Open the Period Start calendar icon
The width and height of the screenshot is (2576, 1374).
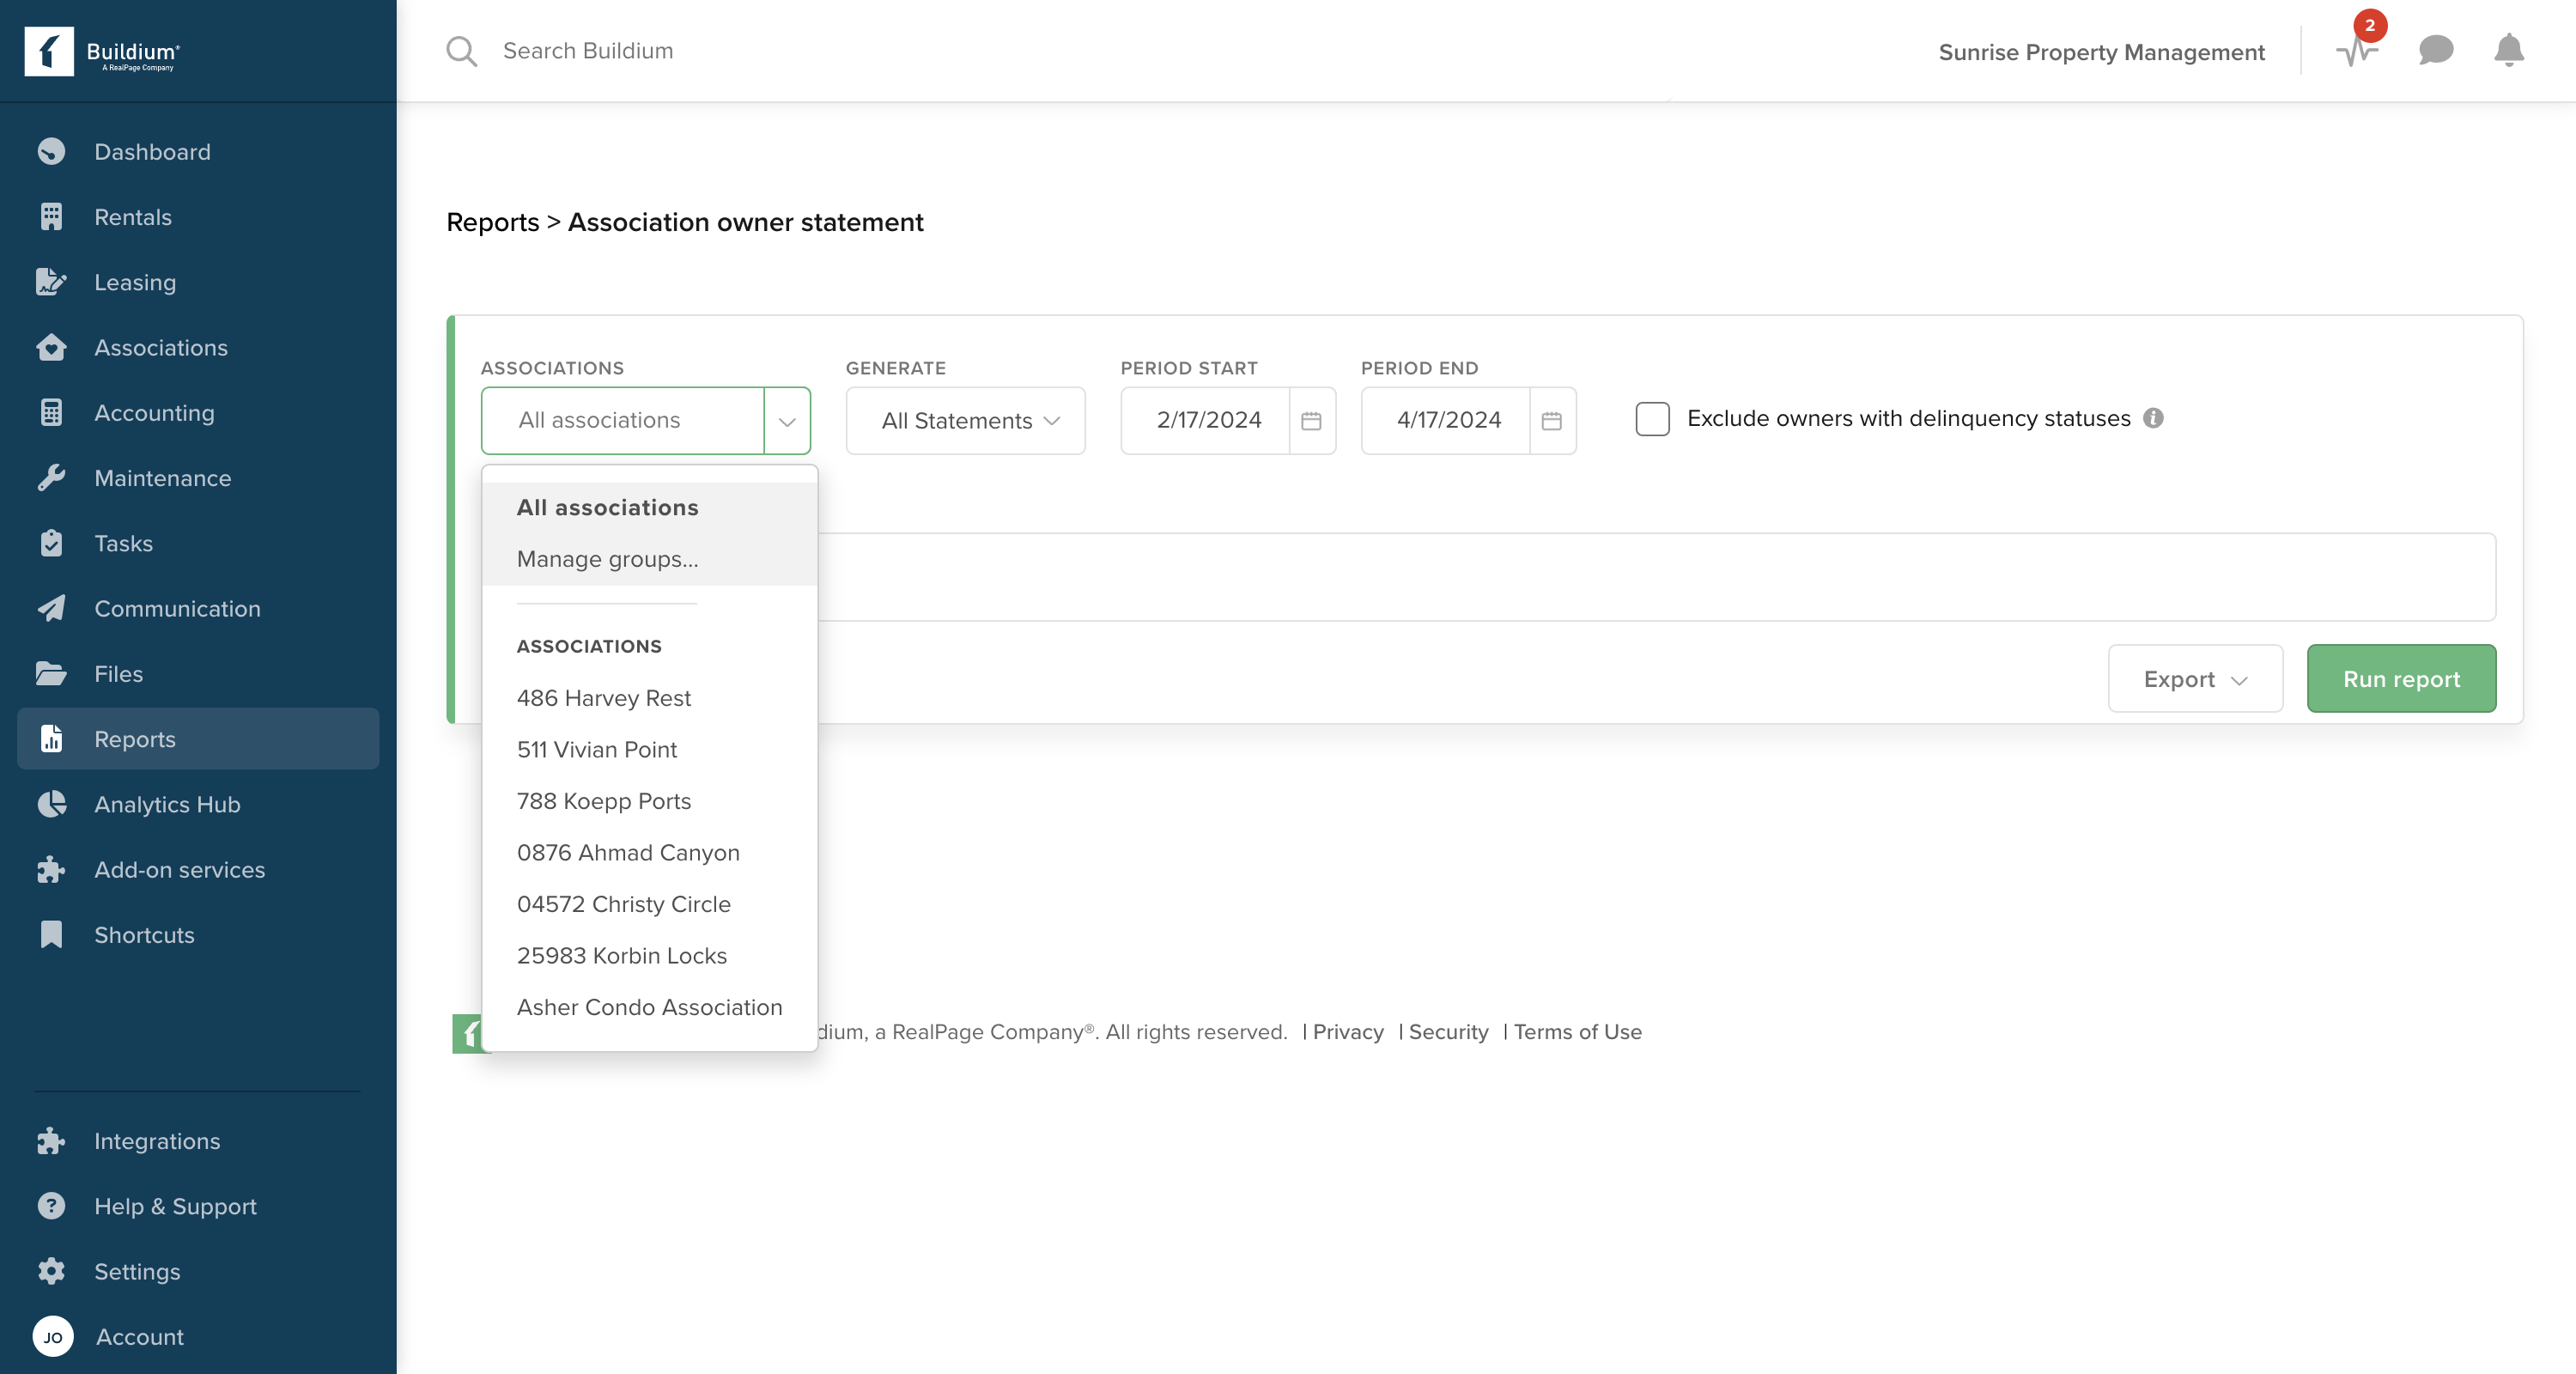(1311, 421)
